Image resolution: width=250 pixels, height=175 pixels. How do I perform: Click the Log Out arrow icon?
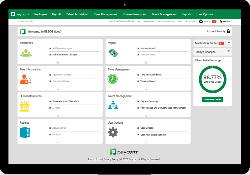click(221, 21)
